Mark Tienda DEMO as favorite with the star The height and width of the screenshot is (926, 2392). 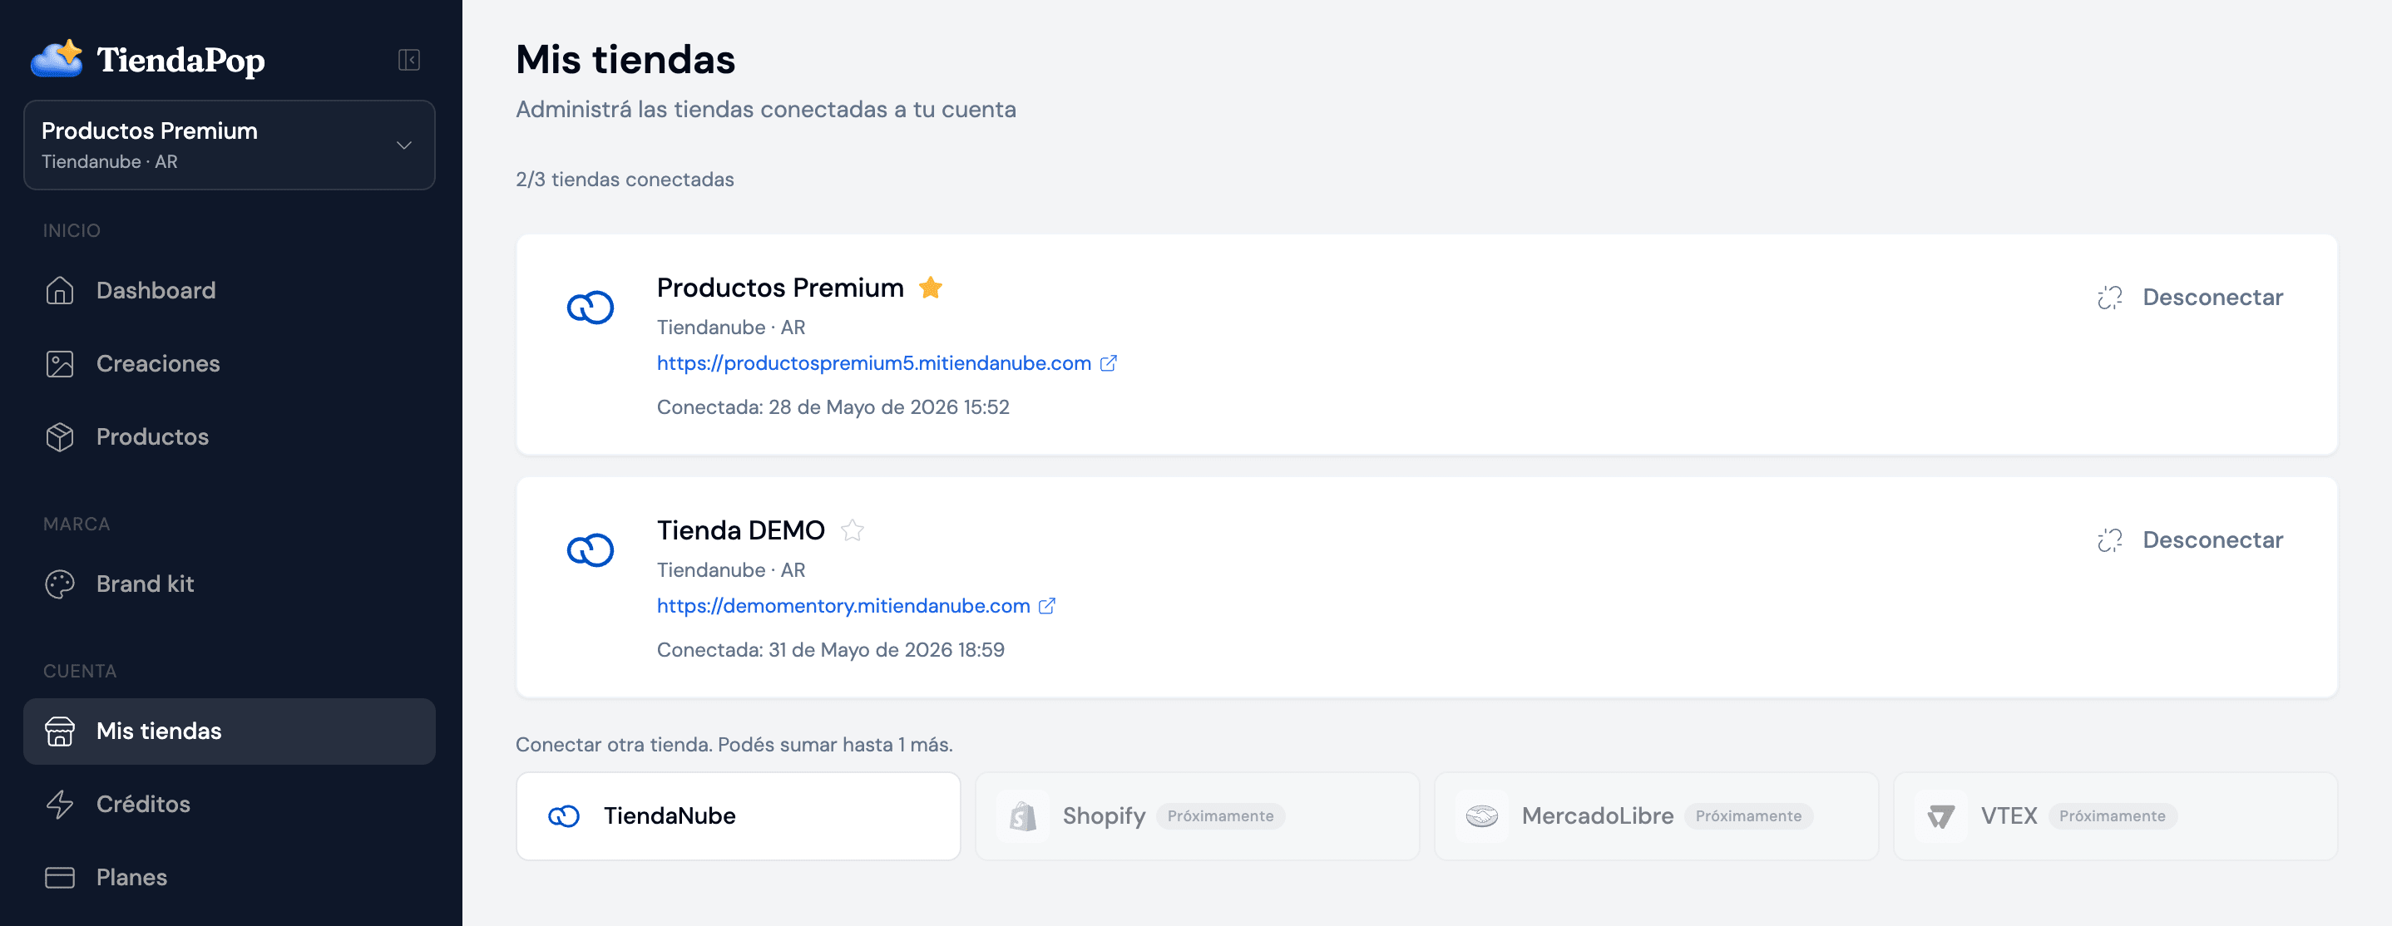pos(853,530)
